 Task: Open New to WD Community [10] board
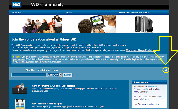tap(73, 89)
